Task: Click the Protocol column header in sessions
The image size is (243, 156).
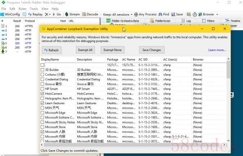Action: 30,21
